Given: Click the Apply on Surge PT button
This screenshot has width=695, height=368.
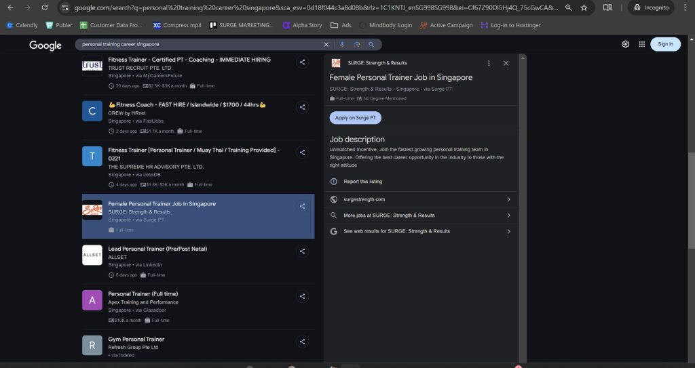Looking at the screenshot, I should pos(356,118).
